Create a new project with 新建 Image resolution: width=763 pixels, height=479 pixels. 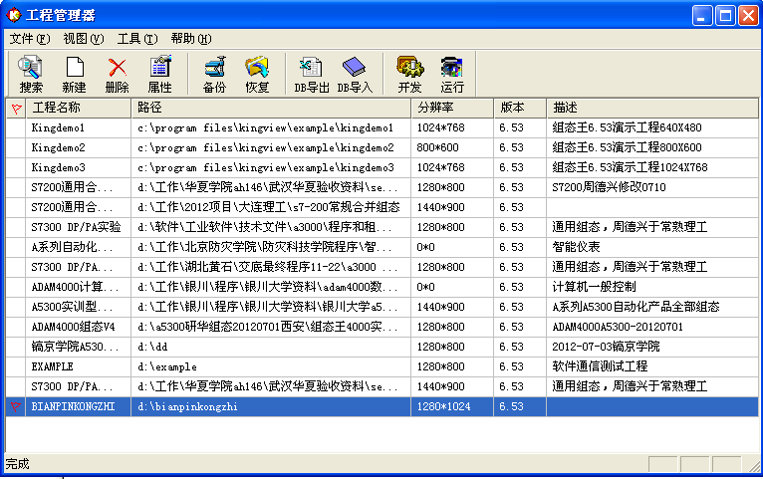74,74
